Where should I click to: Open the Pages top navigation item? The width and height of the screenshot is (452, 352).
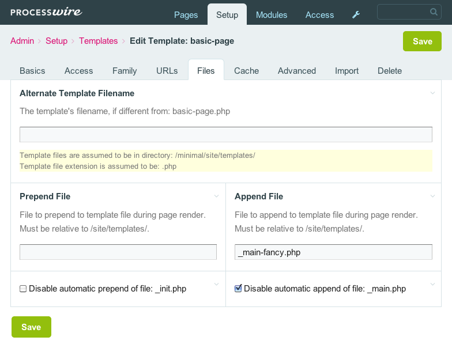pos(186,15)
